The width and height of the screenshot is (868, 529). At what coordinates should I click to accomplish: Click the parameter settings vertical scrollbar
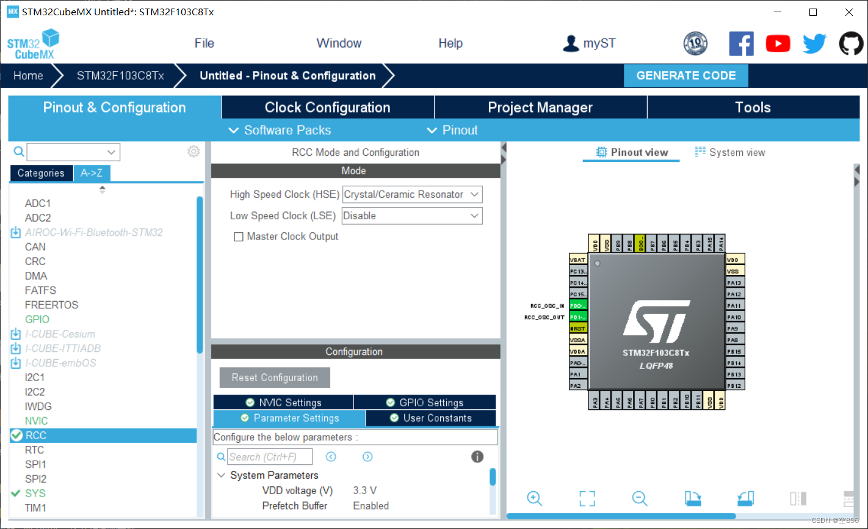click(493, 477)
